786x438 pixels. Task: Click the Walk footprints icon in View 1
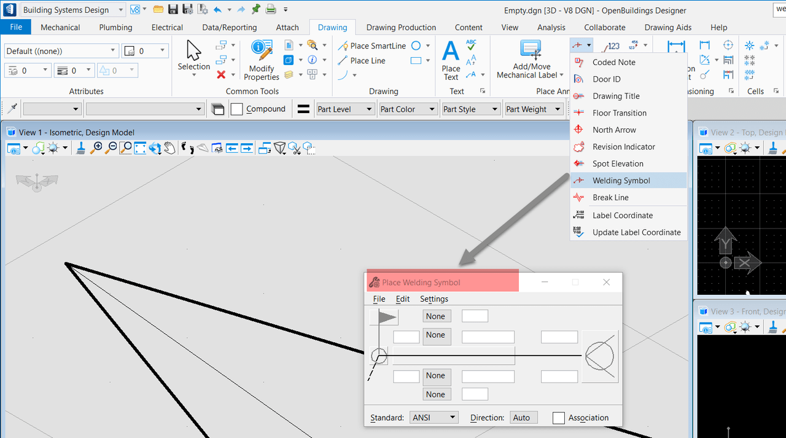click(187, 148)
